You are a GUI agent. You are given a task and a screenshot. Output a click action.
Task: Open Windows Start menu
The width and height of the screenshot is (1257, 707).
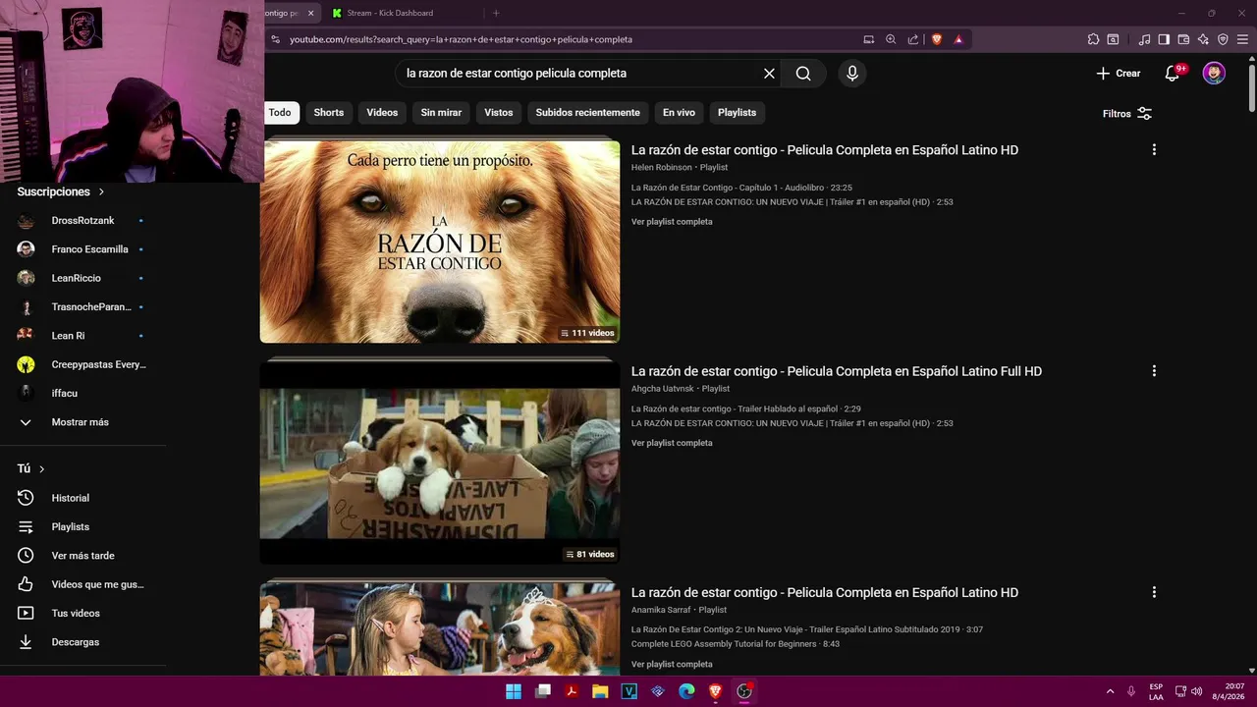(514, 691)
